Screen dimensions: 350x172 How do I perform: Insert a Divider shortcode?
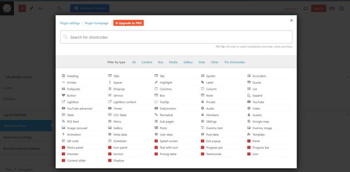(x=69, y=82)
